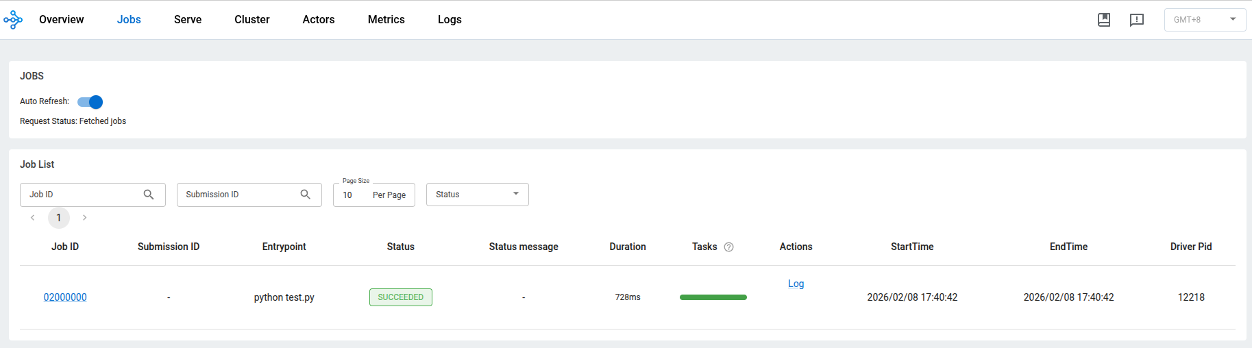The height and width of the screenshot is (348, 1252).
Task: Click the Page Size per page field
Action: tap(373, 195)
